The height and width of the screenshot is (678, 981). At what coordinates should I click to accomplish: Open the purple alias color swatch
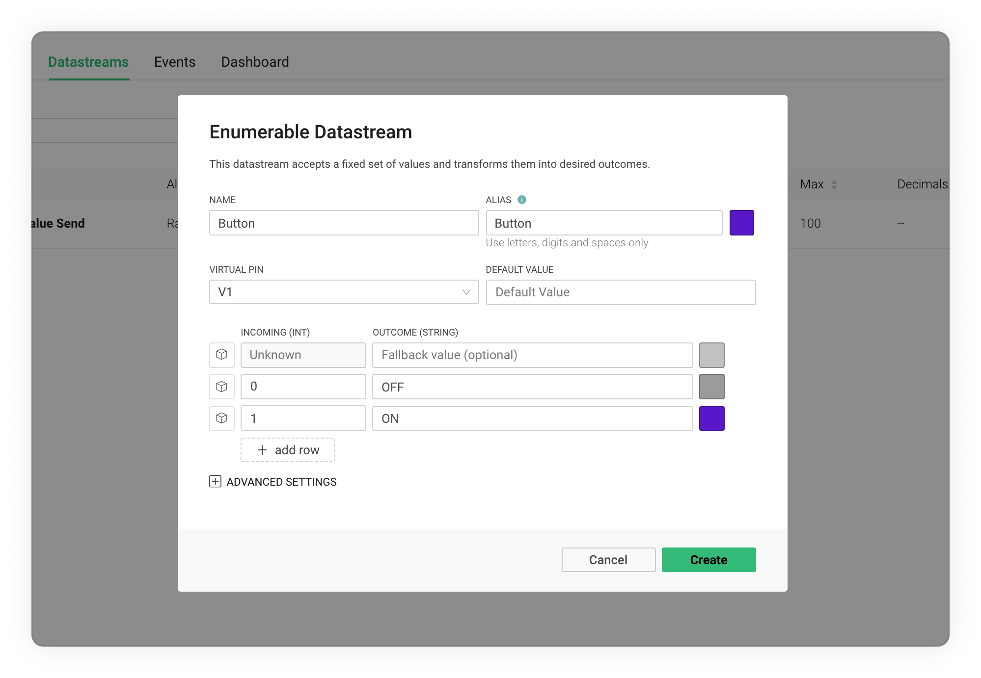point(741,223)
